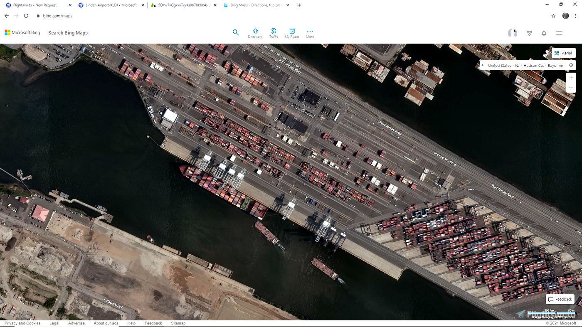Click the map Feedback button
The height and width of the screenshot is (327, 582).
(560, 299)
